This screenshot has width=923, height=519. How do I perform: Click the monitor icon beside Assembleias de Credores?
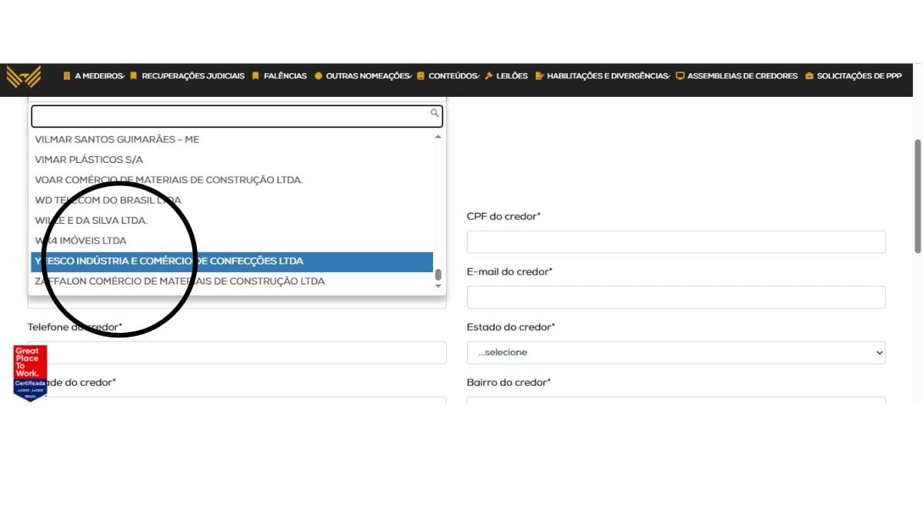[680, 76]
